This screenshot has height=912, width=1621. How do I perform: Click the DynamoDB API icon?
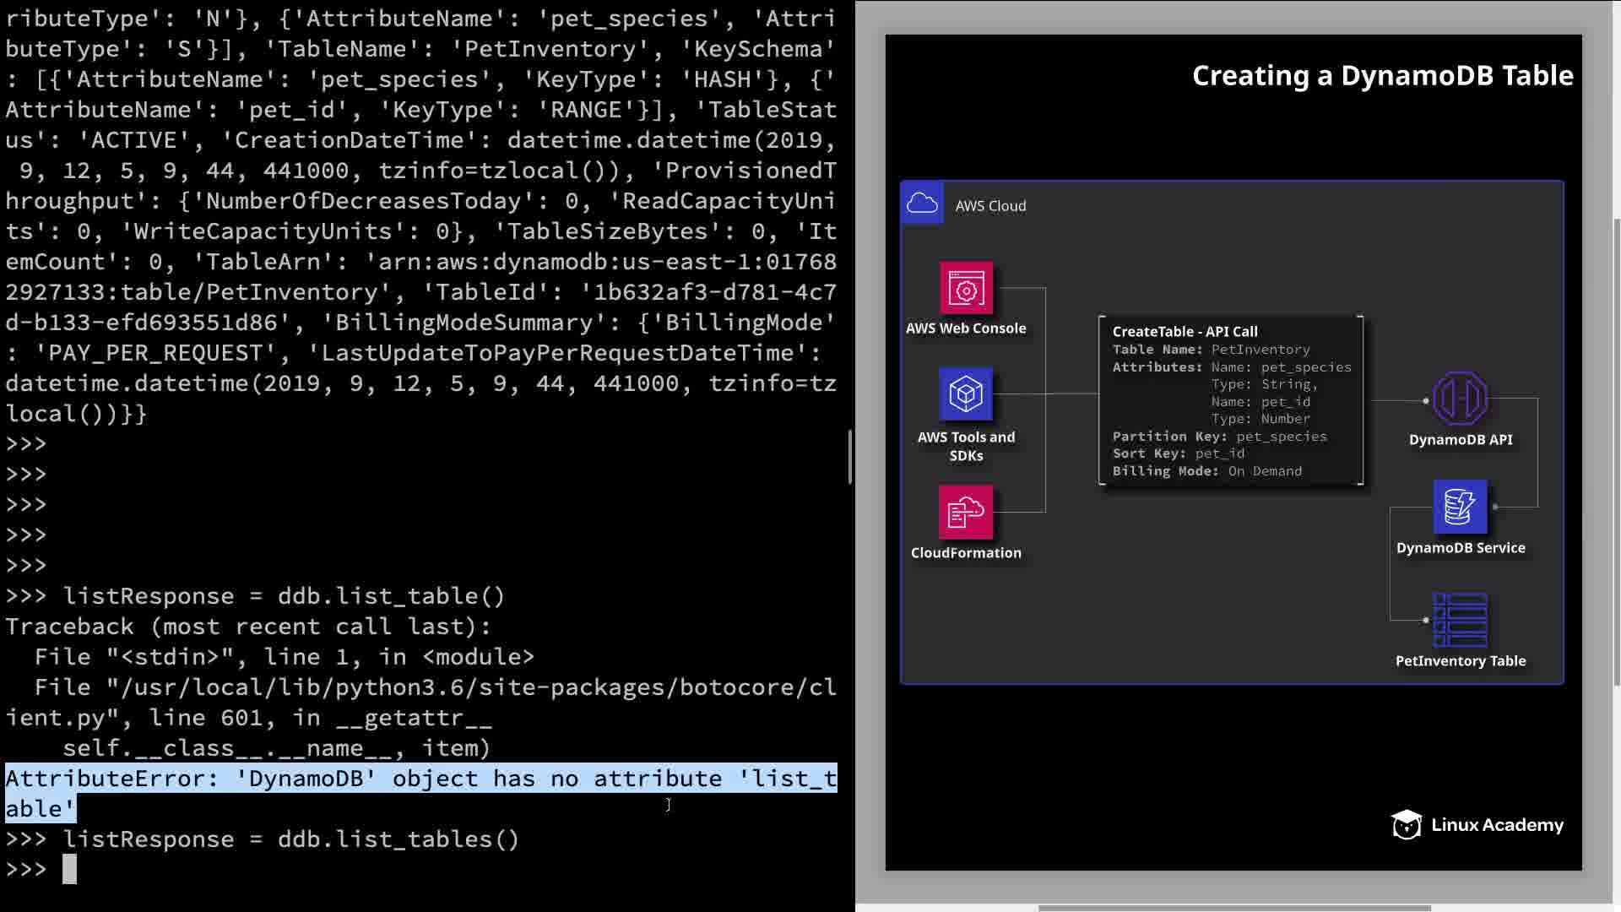[1460, 399]
